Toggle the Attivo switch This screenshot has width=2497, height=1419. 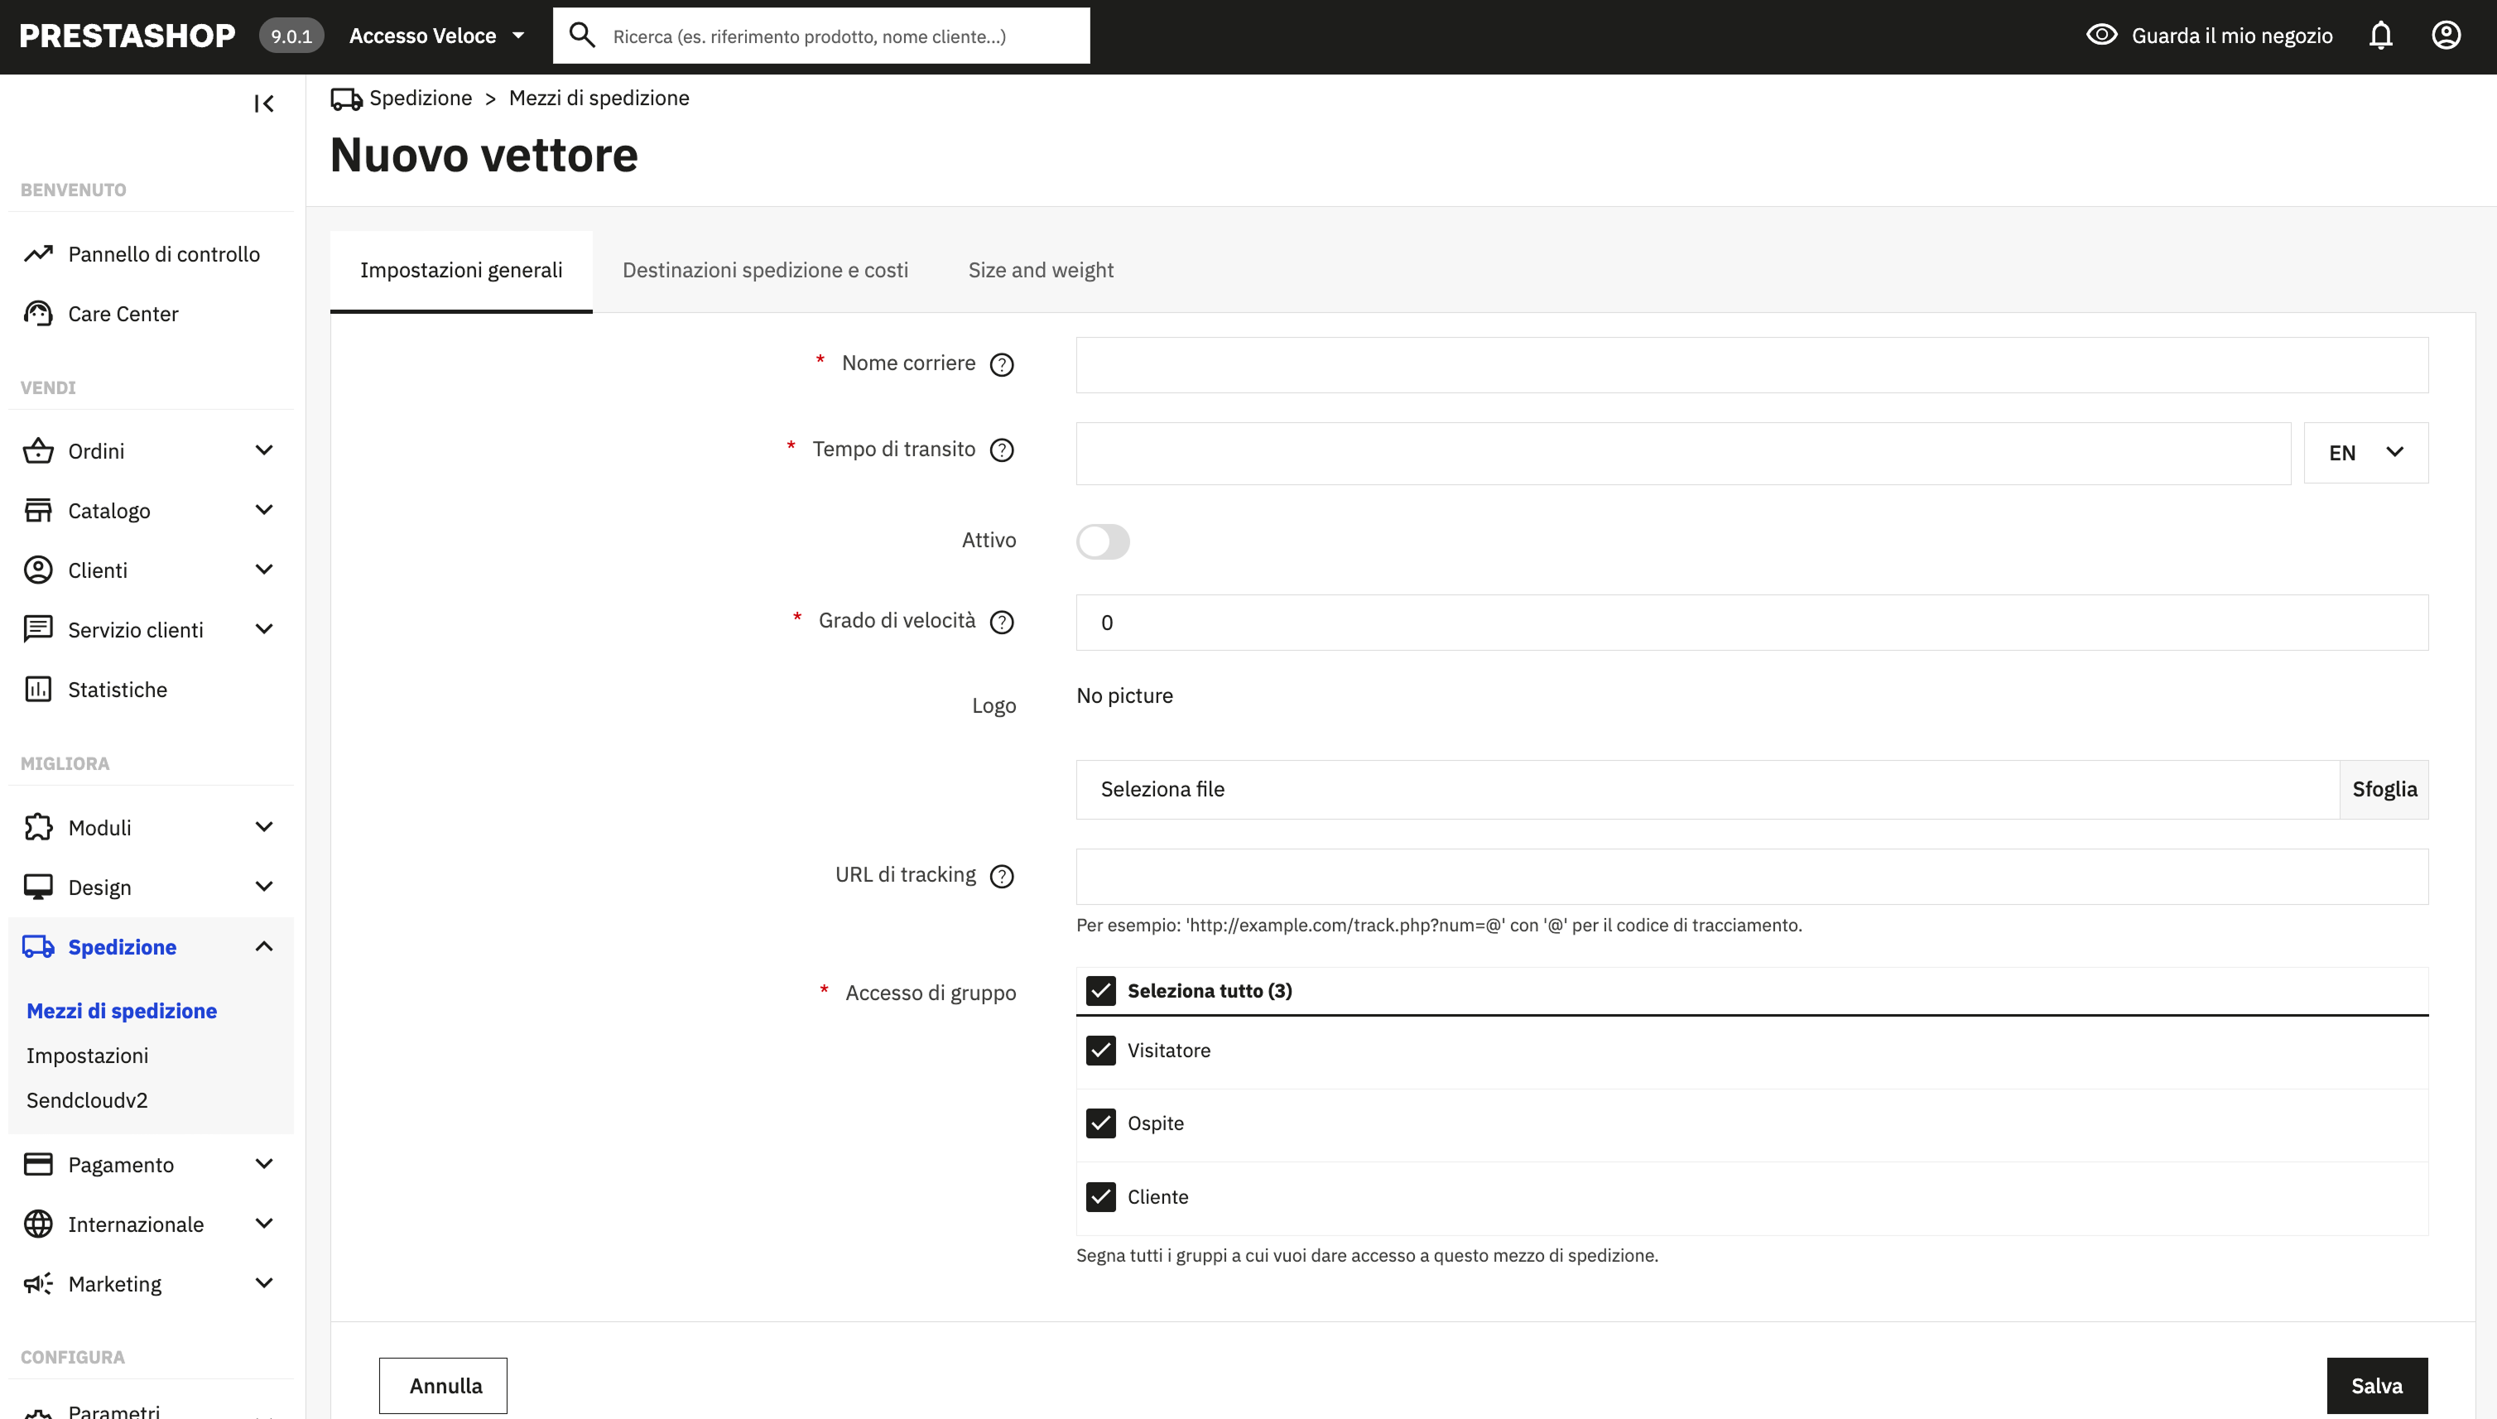coord(1102,542)
